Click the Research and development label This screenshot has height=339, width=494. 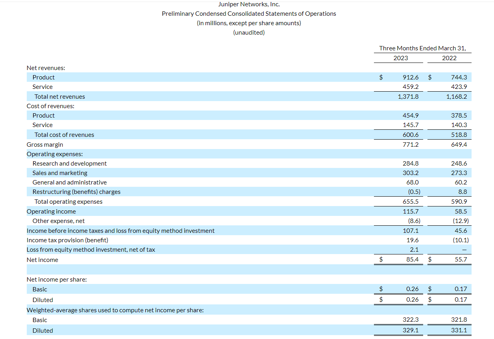click(x=69, y=163)
